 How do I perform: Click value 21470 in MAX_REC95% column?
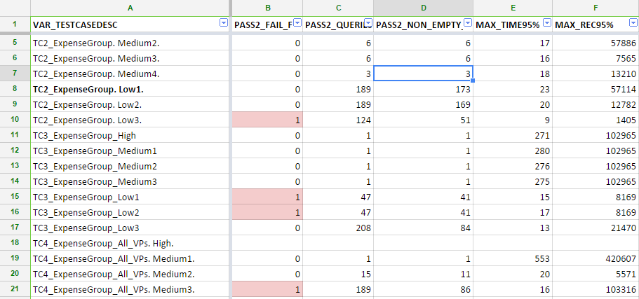[x=623, y=228]
